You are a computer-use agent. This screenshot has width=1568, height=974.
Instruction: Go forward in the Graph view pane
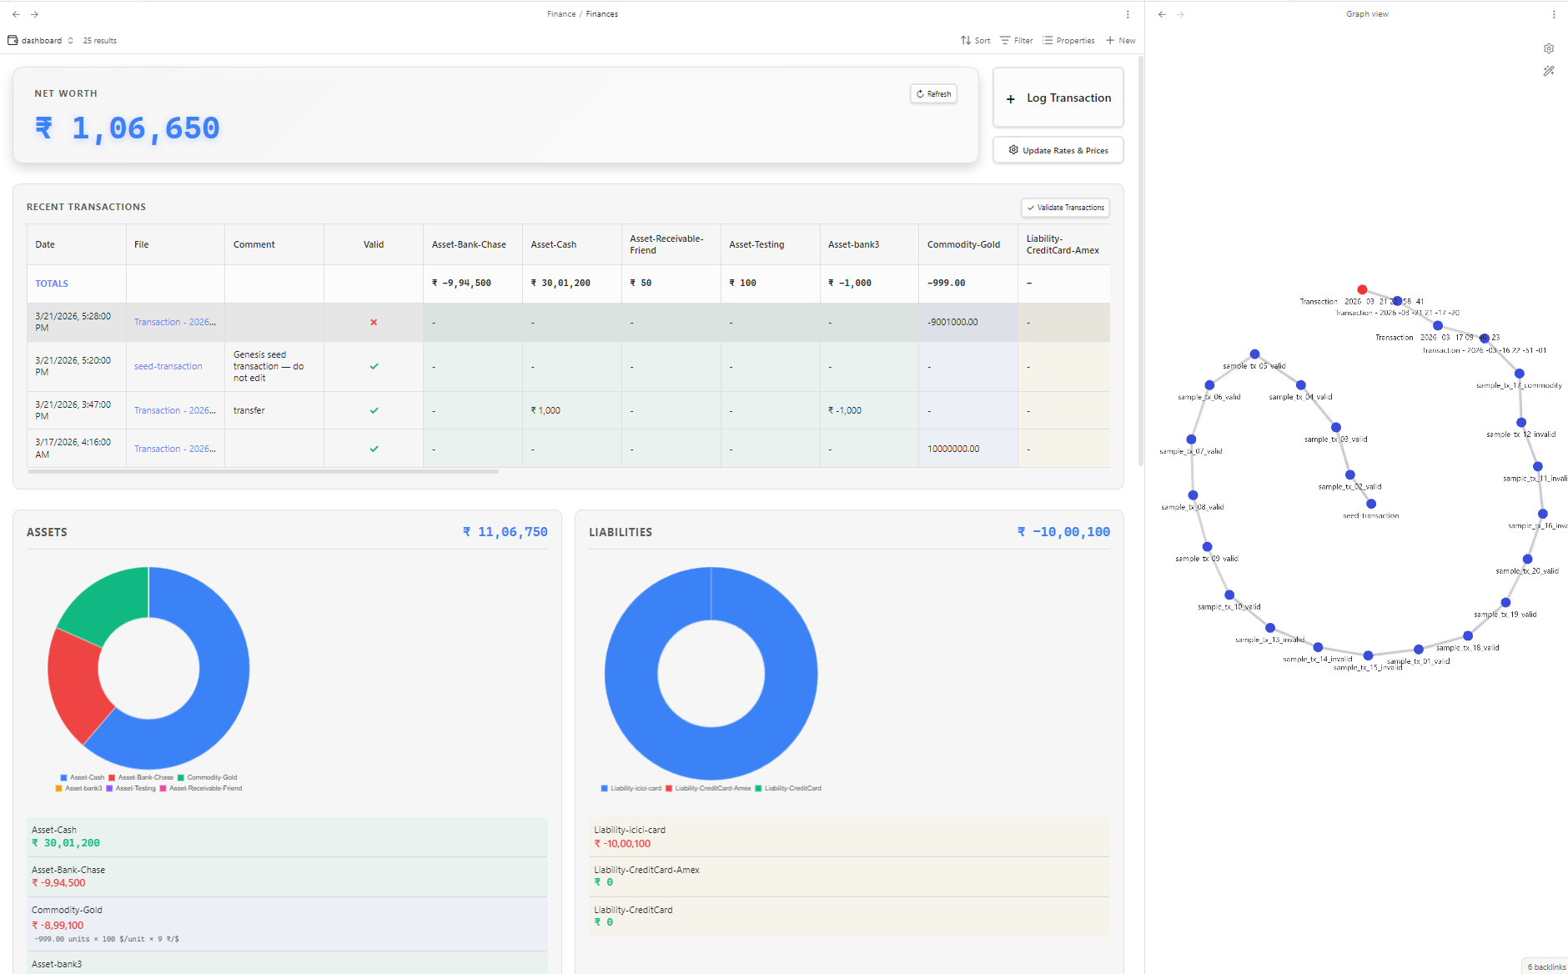pos(1180,14)
